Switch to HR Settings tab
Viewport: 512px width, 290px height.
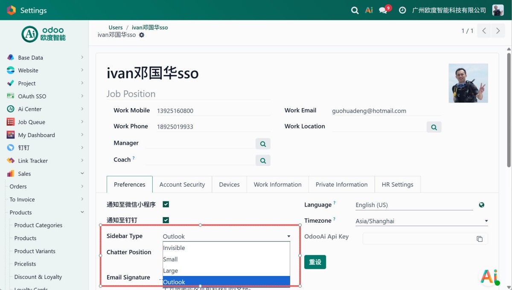point(397,184)
